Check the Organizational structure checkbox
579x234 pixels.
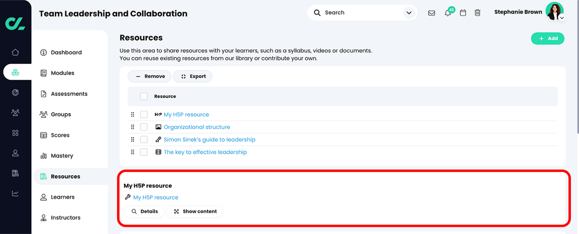(144, 127)
